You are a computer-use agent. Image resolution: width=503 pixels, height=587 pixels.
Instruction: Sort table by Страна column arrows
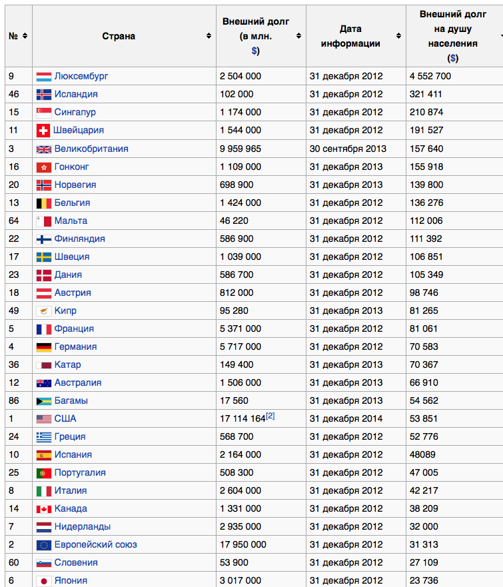pyautogui.click(x=209, y=36)
